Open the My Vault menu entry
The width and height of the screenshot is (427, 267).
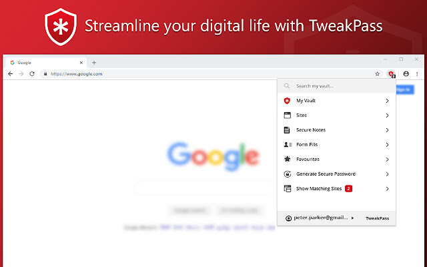[336, 101]
